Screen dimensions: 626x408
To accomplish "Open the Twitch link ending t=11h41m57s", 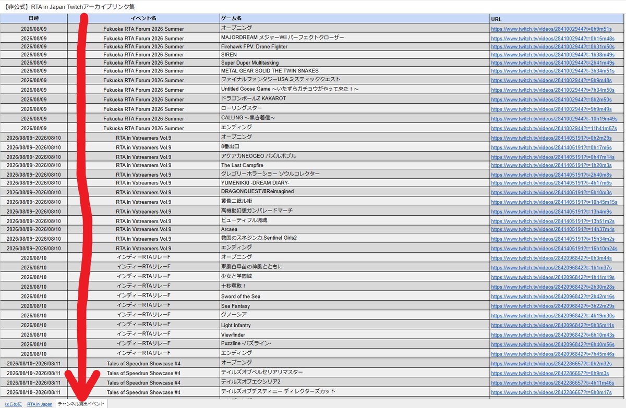I will [554, 128].
